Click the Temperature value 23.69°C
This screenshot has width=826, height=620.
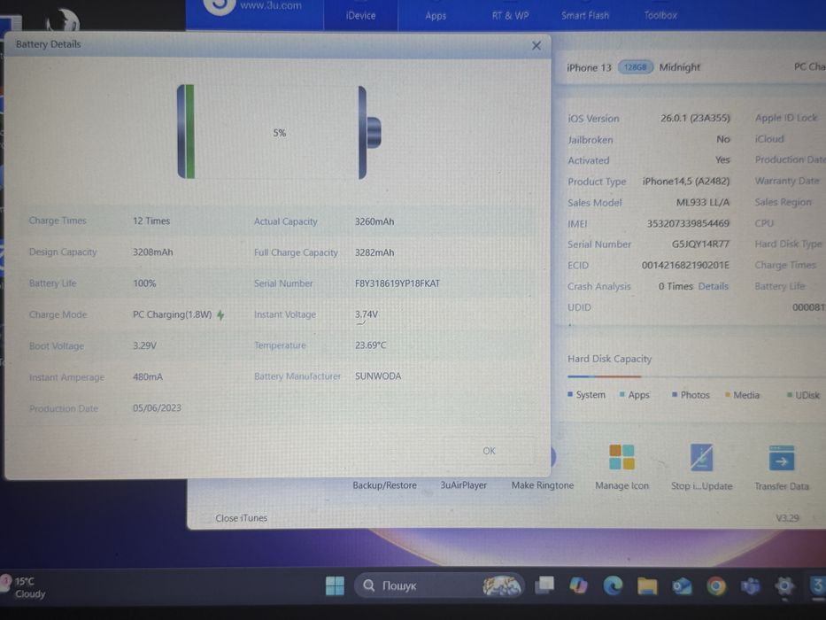[x=370, y=345]
